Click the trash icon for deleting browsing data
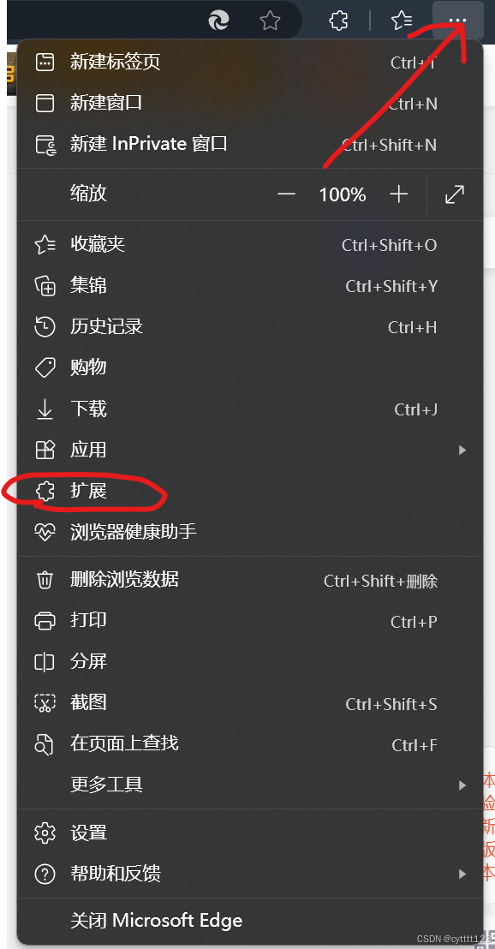Viewport: 495px width, 949px height. click(45, 580)
